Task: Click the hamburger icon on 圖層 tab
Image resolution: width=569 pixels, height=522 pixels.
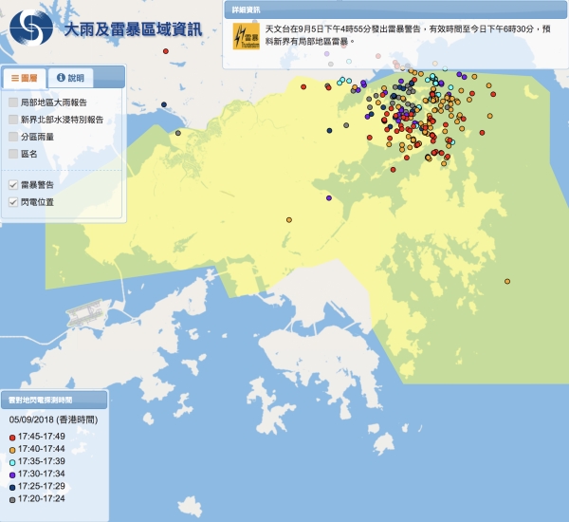Action: 15,78
